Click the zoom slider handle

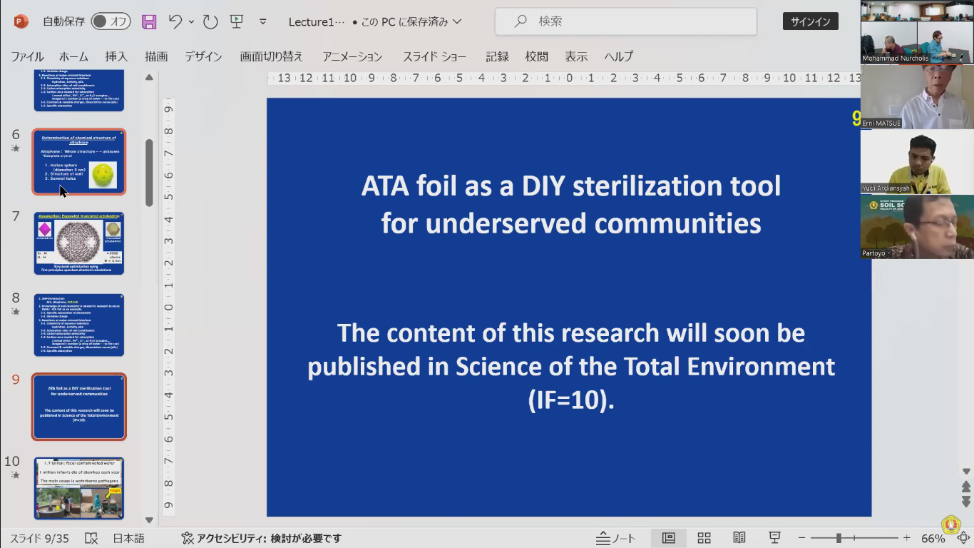tap(839, 538)
